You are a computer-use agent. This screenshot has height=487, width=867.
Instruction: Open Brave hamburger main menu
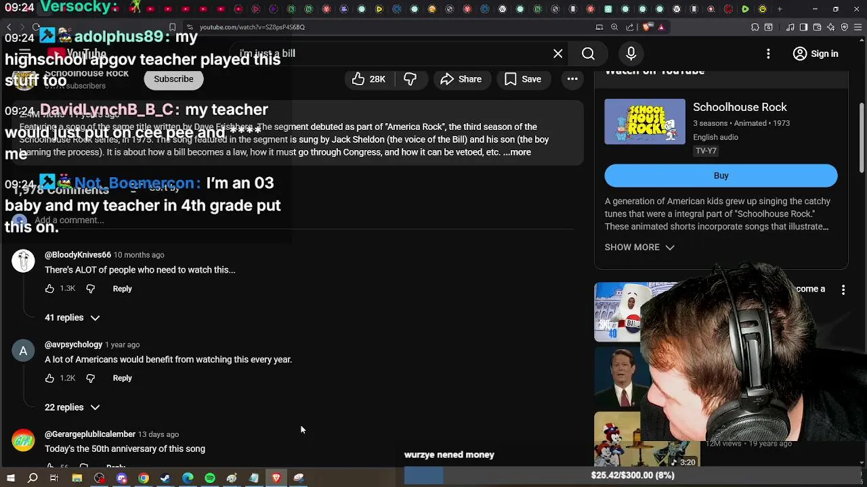point(858,27)
